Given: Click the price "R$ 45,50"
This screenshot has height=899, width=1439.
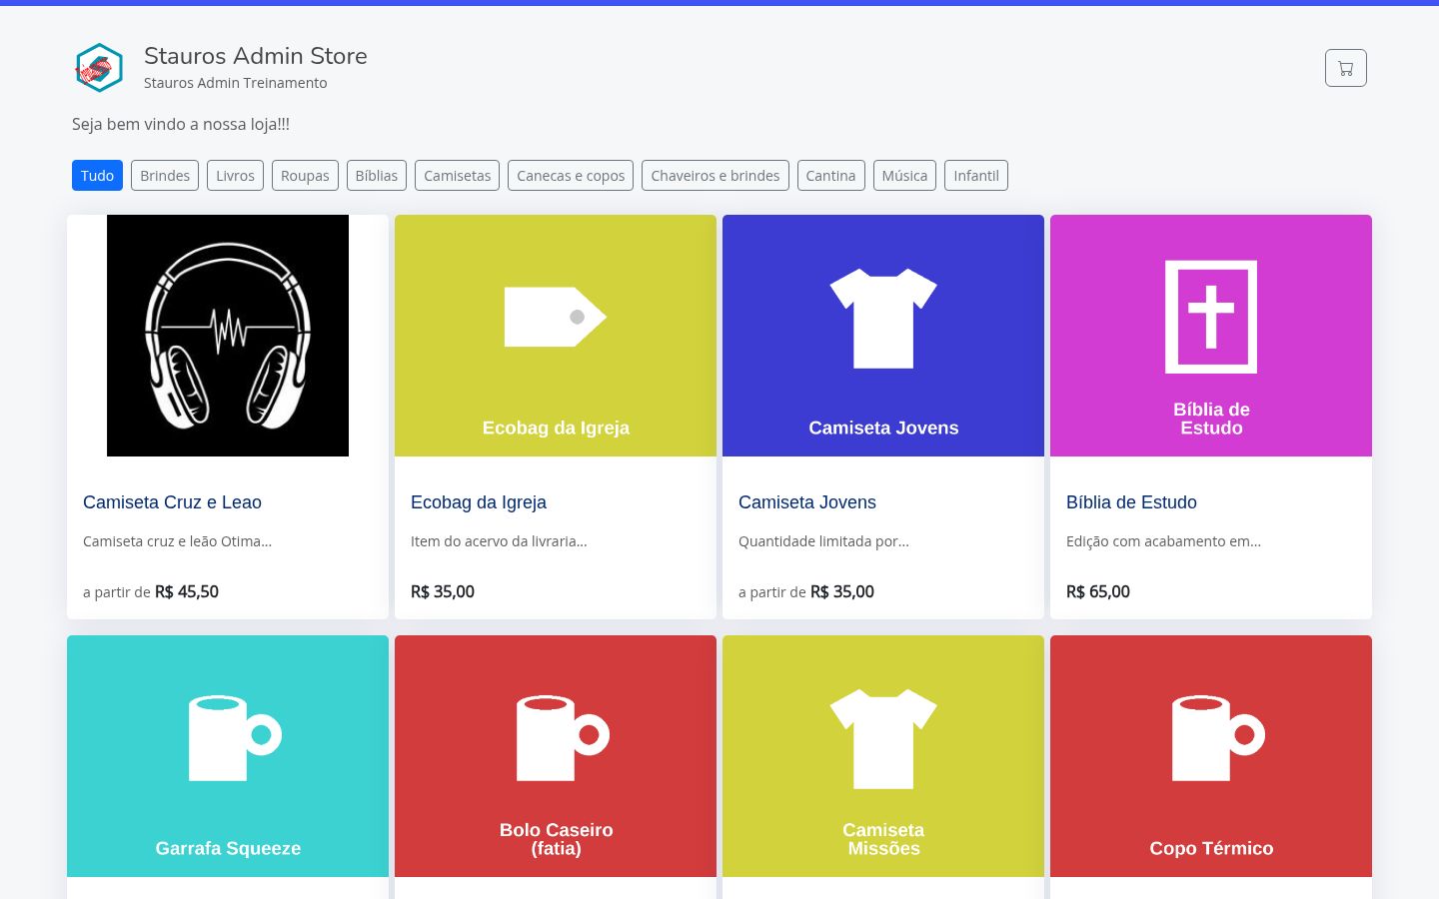Looking at the screenshot, I should pyautogui.click(x=187, y=591).
